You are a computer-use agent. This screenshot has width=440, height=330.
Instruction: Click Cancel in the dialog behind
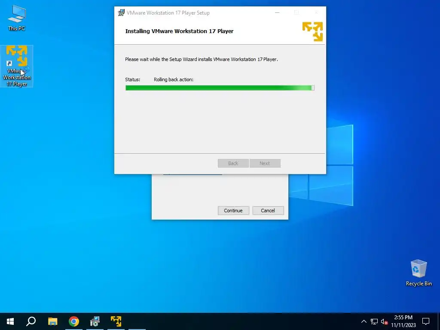[x=268, y=211]
